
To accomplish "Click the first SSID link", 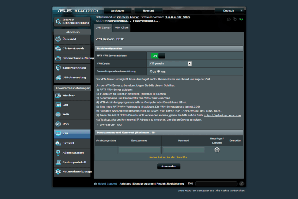I will (x=118, y=21).
